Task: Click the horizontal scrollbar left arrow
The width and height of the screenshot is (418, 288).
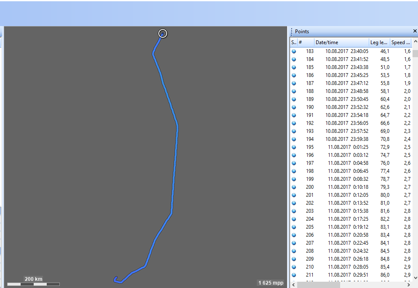Action: click(293, 285)
